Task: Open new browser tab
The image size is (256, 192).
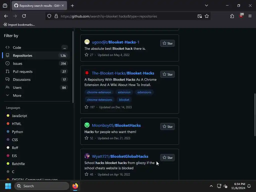Action: click(72, 6)
